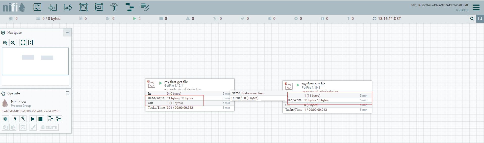Click the GetFile processor icon

tap(151, 84)
